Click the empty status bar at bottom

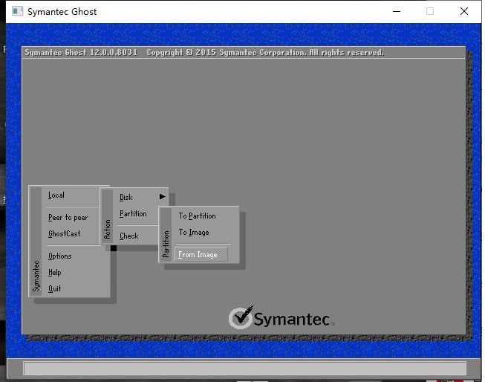244,369
